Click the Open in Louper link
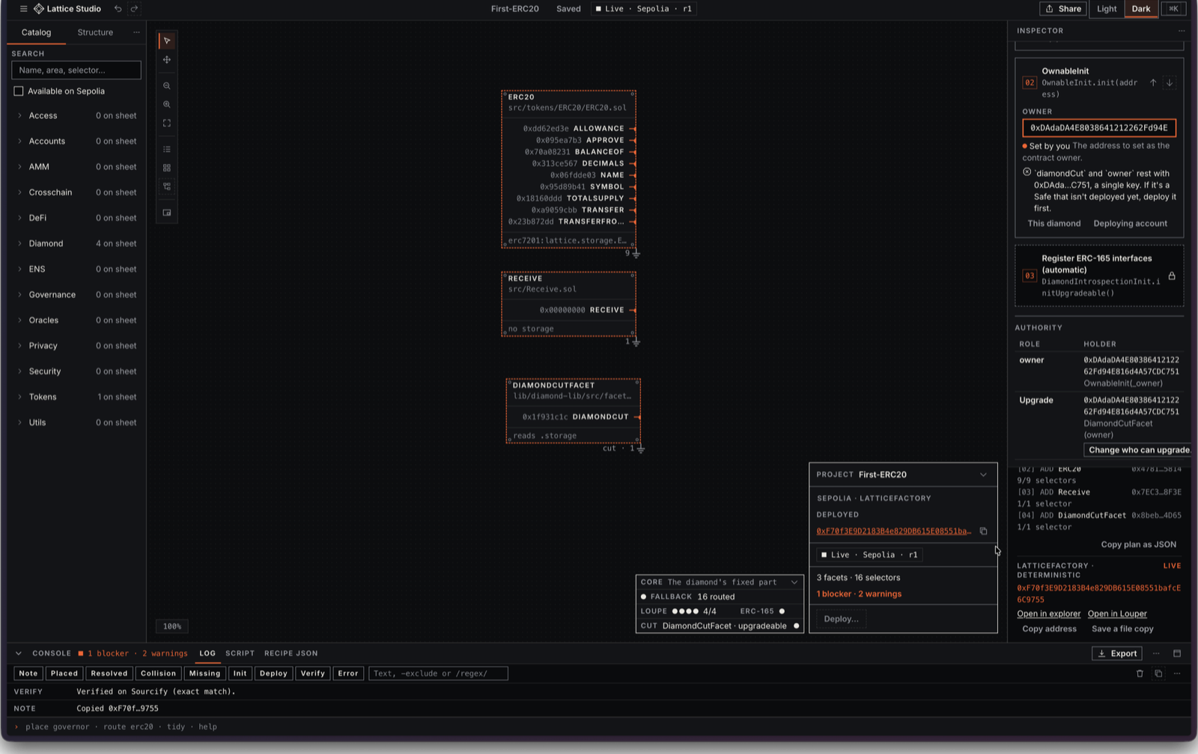 pos(1117,614)
